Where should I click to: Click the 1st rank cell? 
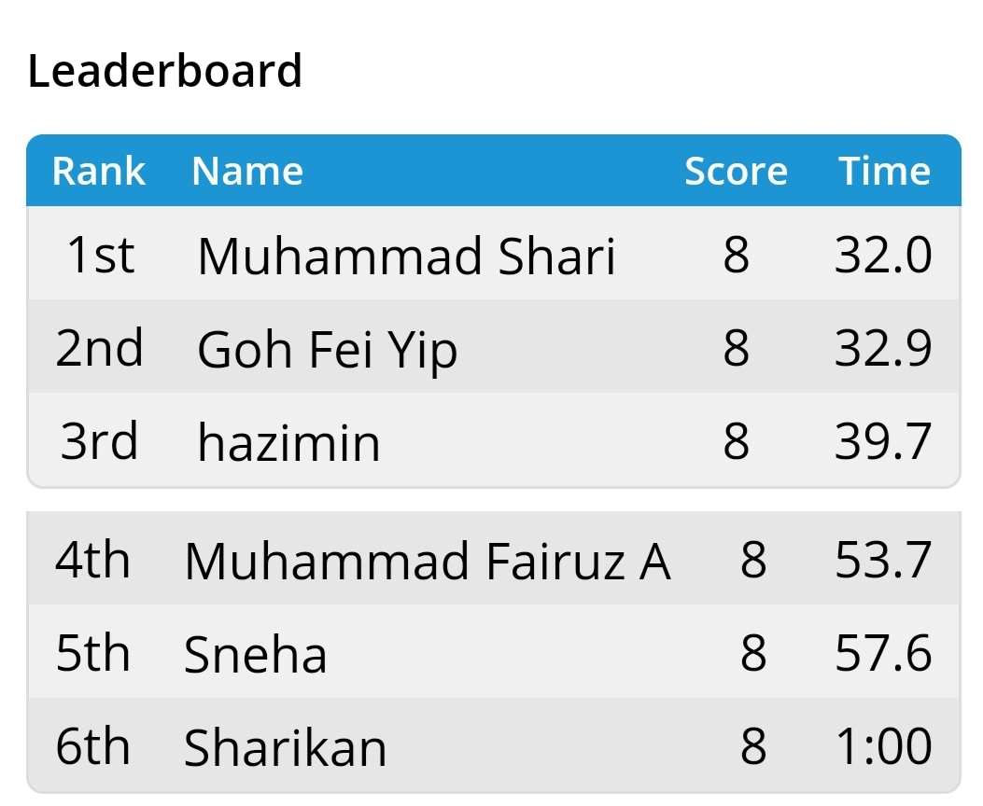[x=100, y=255]
